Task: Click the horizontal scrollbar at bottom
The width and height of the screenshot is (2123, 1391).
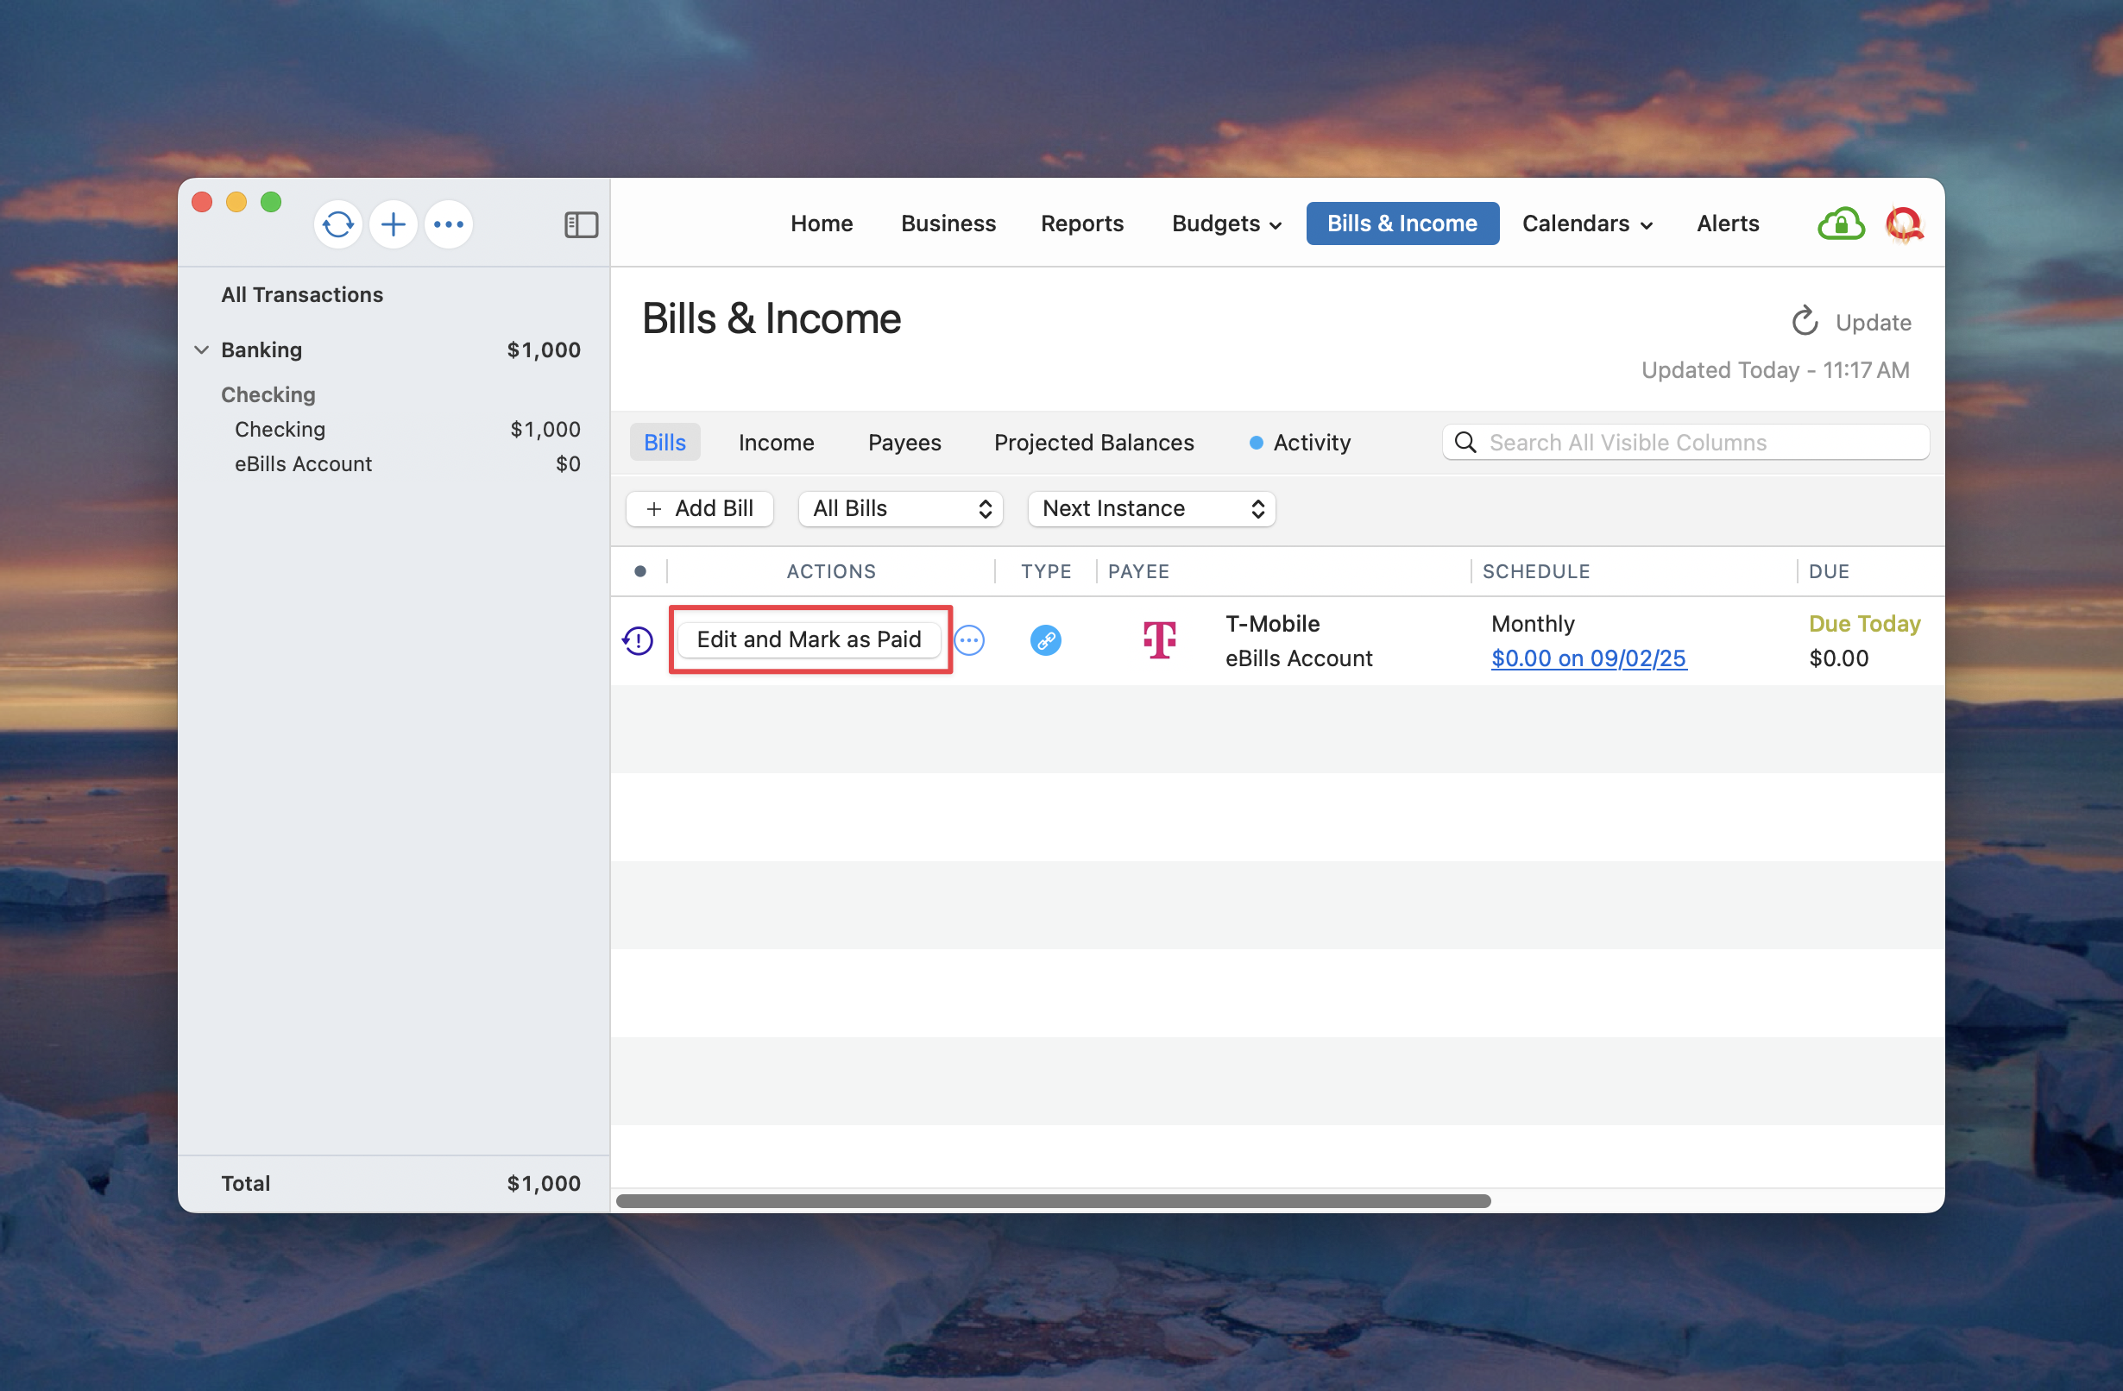Action: pyautogui.click(x=1053, y=1201)
